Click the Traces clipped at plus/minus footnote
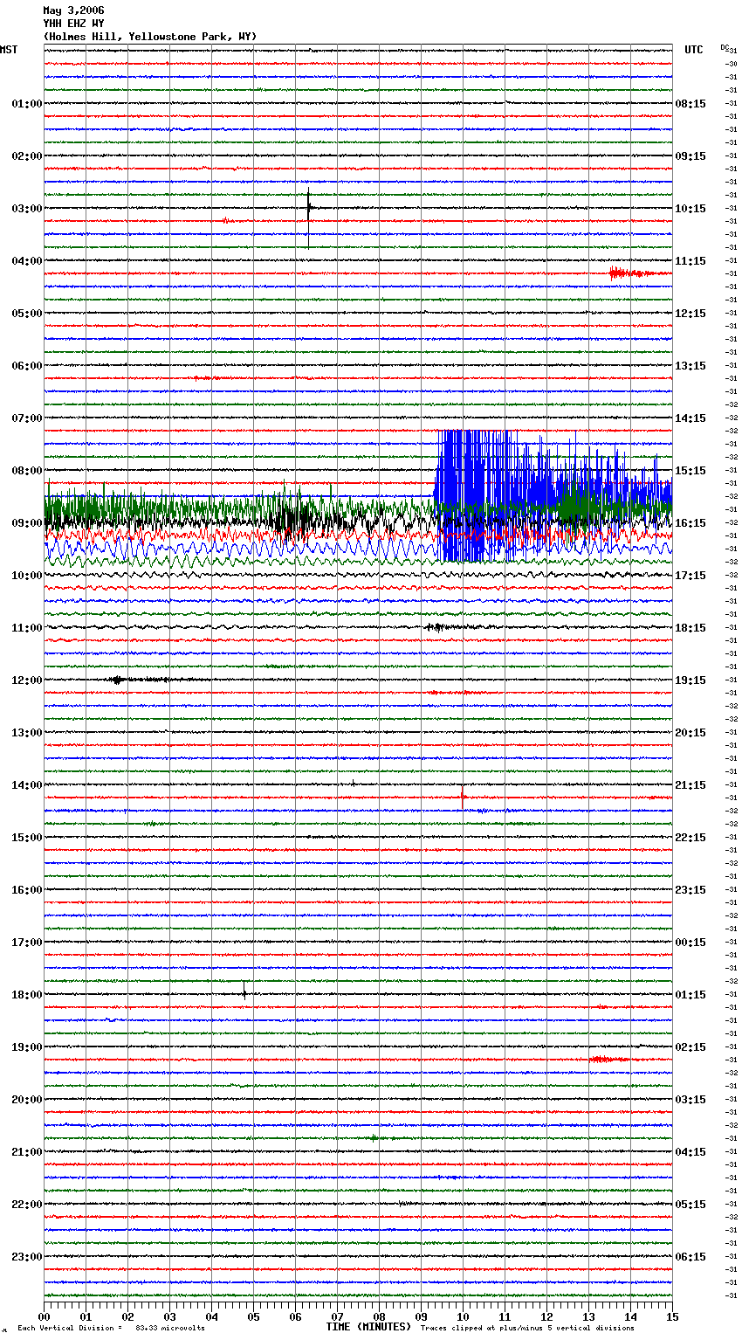 pyautogui.click(x=528, y=1329)
